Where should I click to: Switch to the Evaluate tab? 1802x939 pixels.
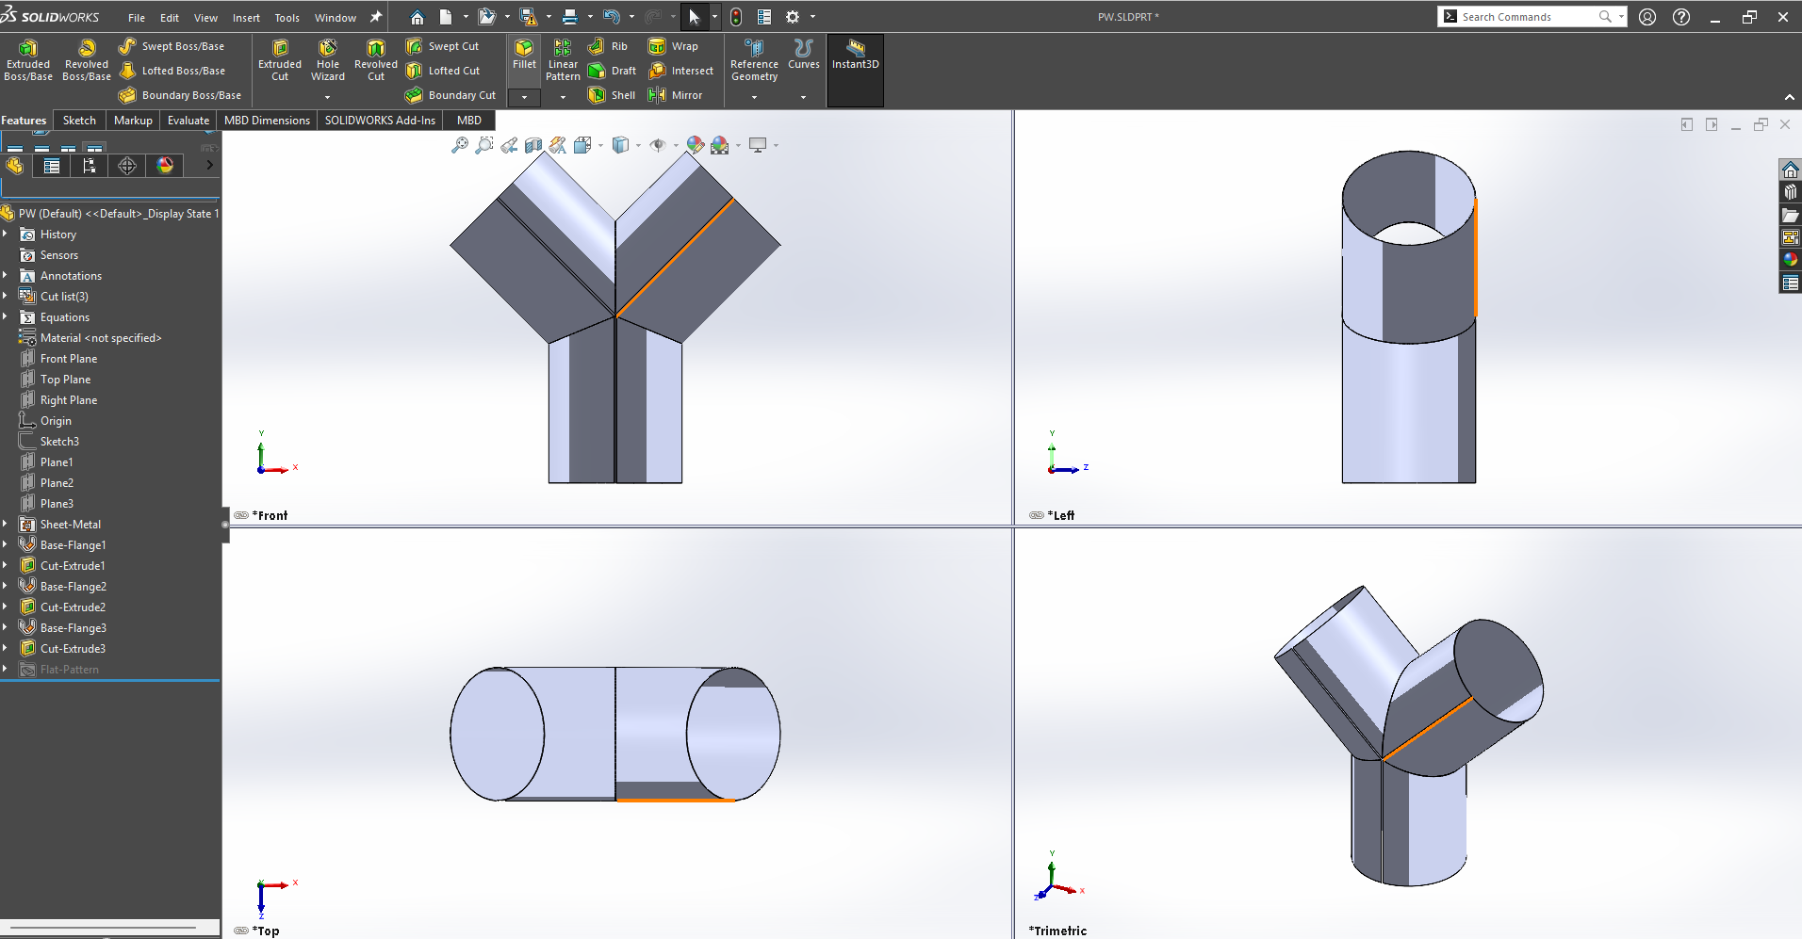point(188,121)
